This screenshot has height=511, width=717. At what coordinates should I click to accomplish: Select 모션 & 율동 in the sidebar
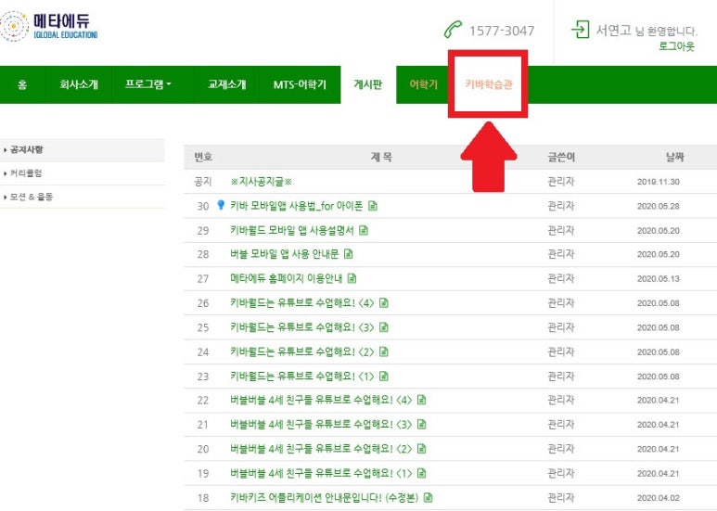coord(32,197)
